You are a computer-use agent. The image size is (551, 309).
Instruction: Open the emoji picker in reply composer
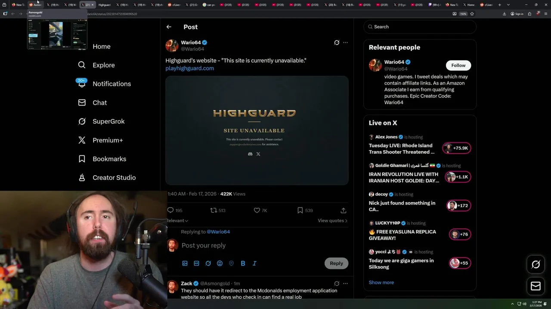[x=220, y=263]
